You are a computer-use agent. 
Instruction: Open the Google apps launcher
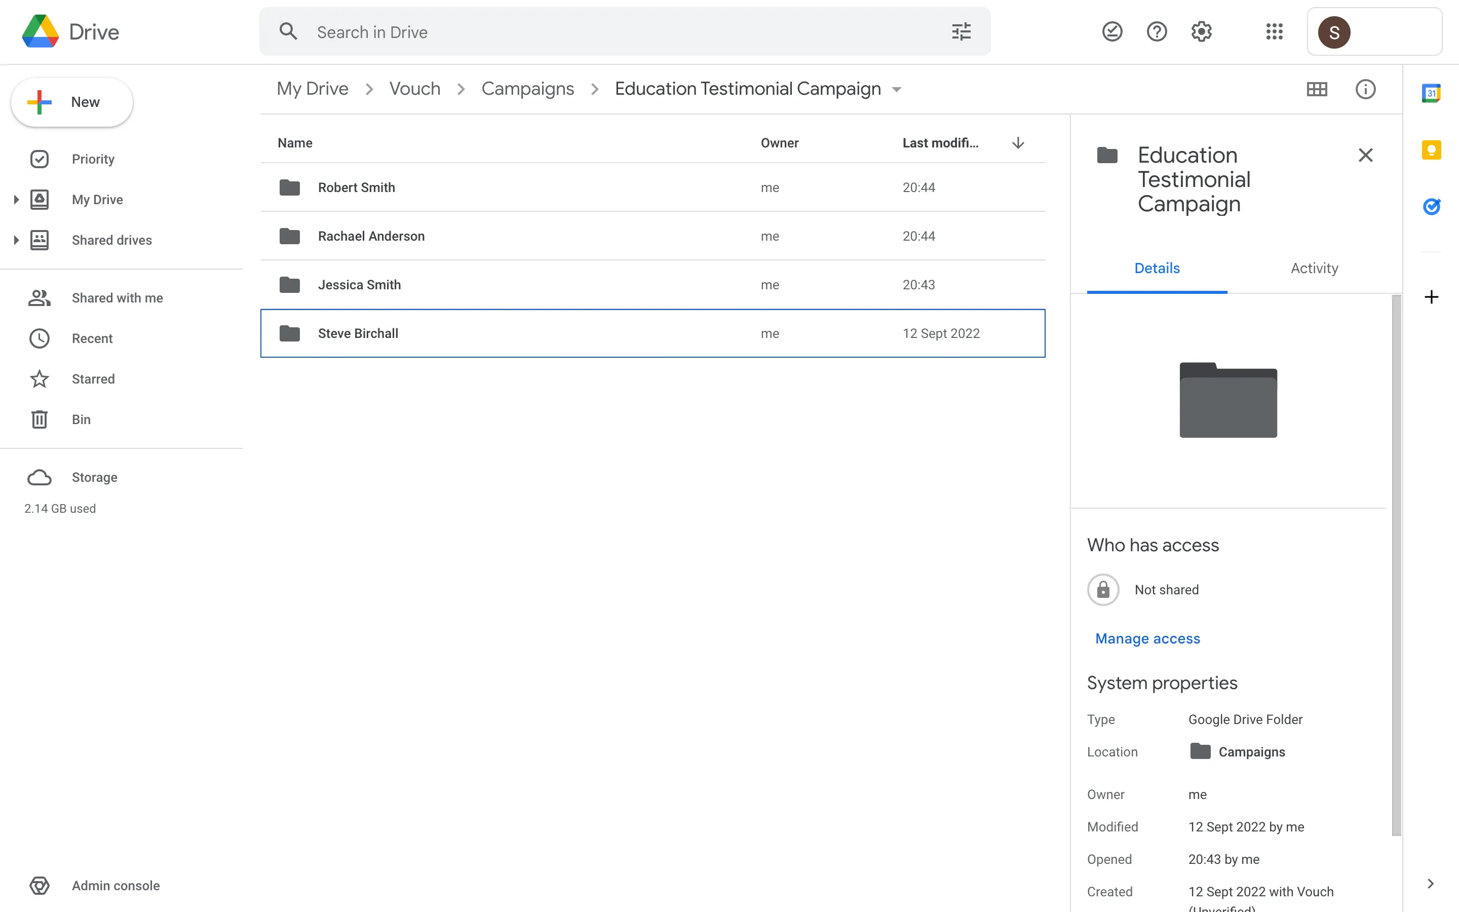coord(1274,31)
